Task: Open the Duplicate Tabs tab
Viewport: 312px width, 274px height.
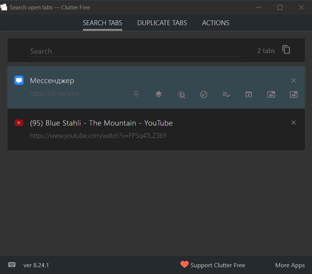Action: (162, 23)
